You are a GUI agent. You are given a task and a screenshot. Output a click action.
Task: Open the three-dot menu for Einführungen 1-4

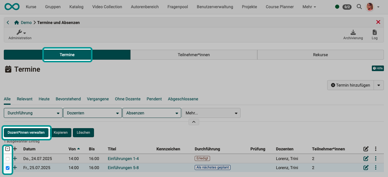pos(376,158)
